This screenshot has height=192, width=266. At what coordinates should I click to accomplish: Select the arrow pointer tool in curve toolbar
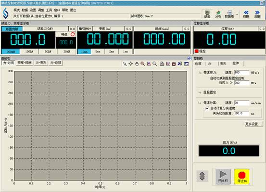click(x=125, y=64)
